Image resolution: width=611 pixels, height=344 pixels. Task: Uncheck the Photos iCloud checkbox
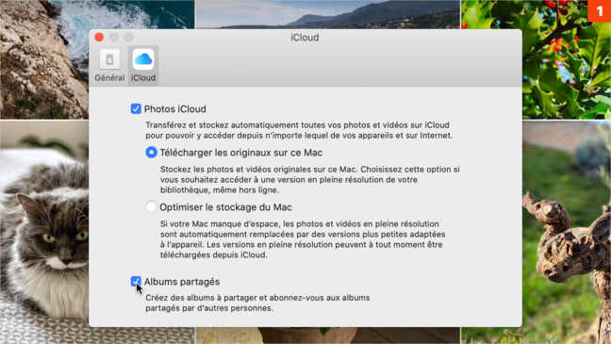click(x=136, y=108)
